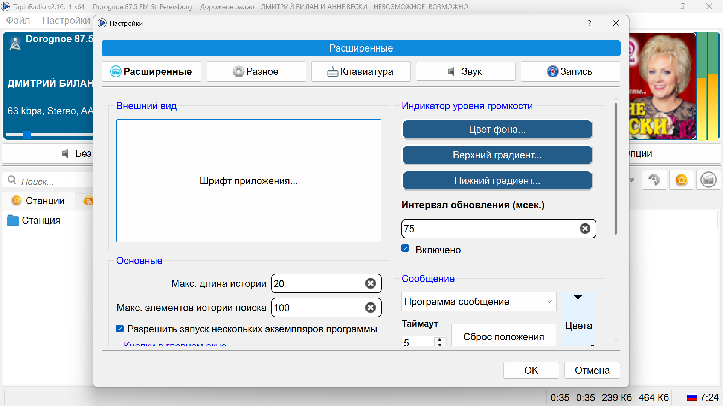723x406 pixels.
Task: Uncheck the Включено checkbox
Action: click(406, 248)
